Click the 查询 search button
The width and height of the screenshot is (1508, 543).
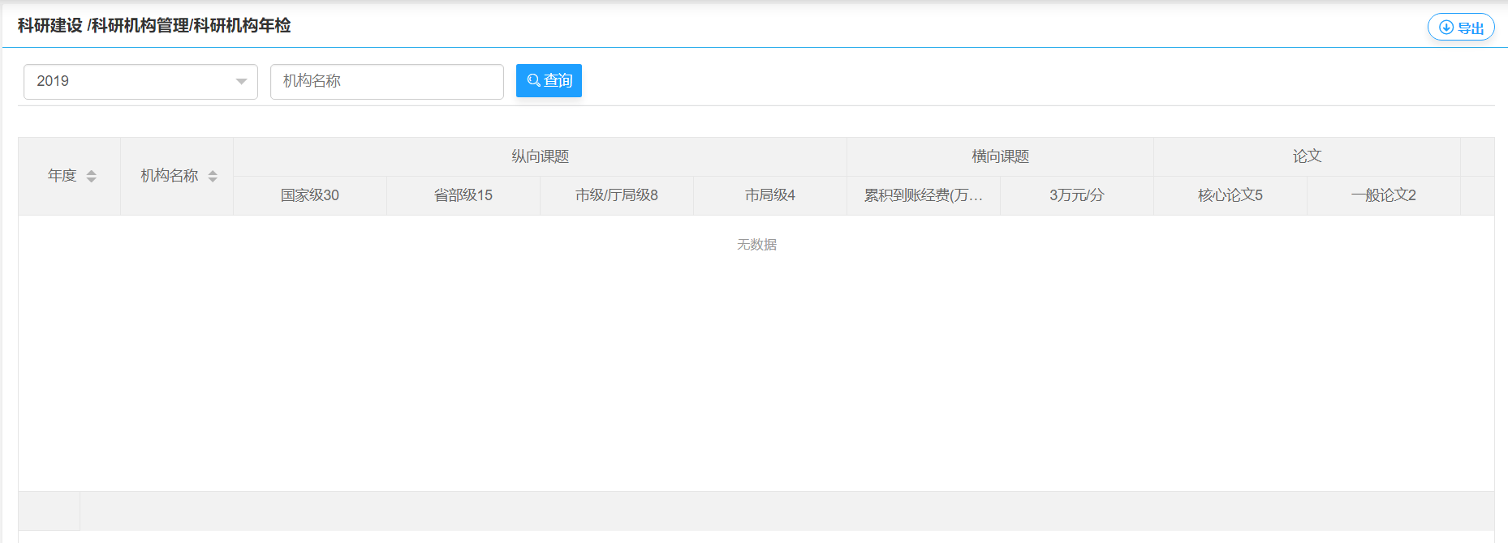coord(549,81)
